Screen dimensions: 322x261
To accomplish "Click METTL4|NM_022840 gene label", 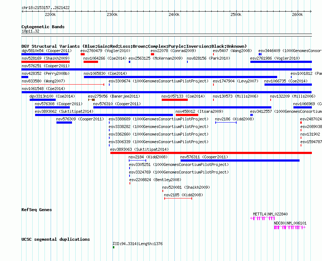I will point(271,214).
